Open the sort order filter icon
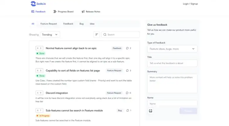Screen dimensions: 229x126 pos(97,34)
